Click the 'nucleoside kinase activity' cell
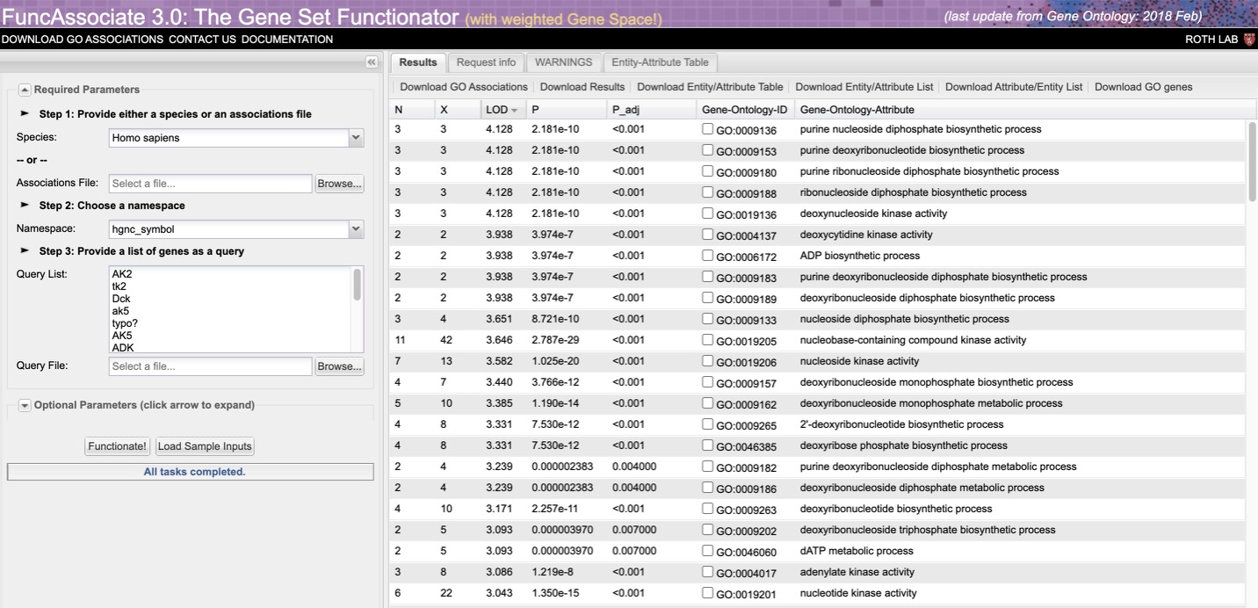Screen dimensions: 1258x608 click(x=859, y=361)
